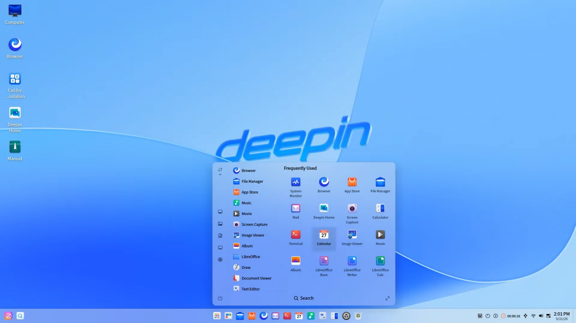Screen dimensions: 576x323
Task: Open the Deepin Home desktop shortcut
Action: (15, 120)
